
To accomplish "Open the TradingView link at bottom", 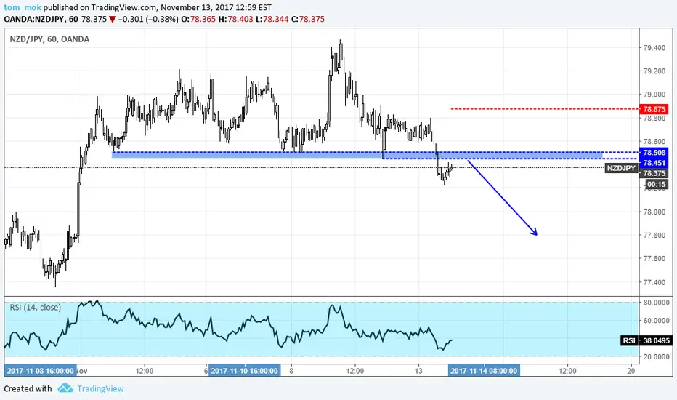I will pos(100,389).
